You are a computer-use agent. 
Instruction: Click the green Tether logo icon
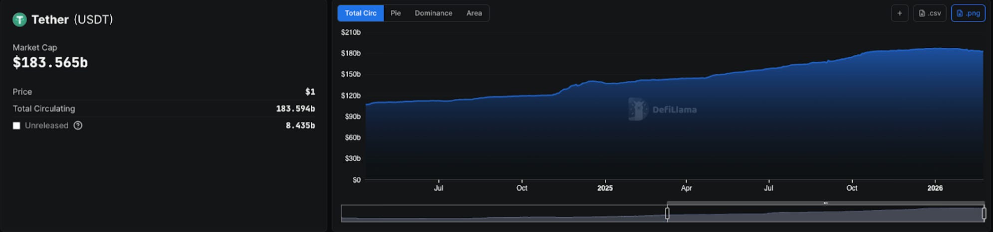pyautogui.click(x=19, y=19)
